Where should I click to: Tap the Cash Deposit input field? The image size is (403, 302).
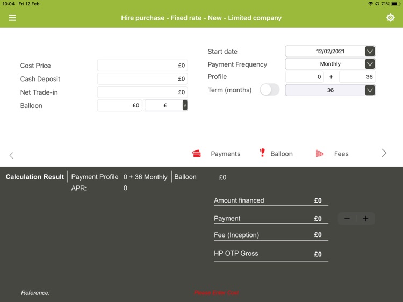tap(142, 78)
